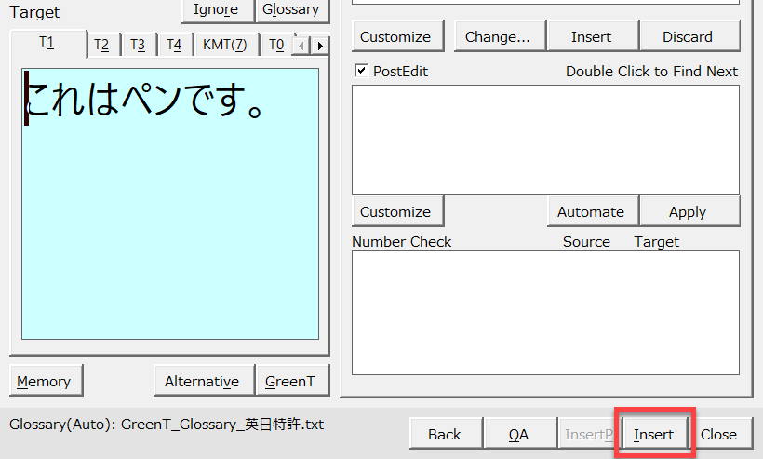The height and width of the screenshot is (459, 763).
Task: Click the Discard button
Action: [688, 37]
